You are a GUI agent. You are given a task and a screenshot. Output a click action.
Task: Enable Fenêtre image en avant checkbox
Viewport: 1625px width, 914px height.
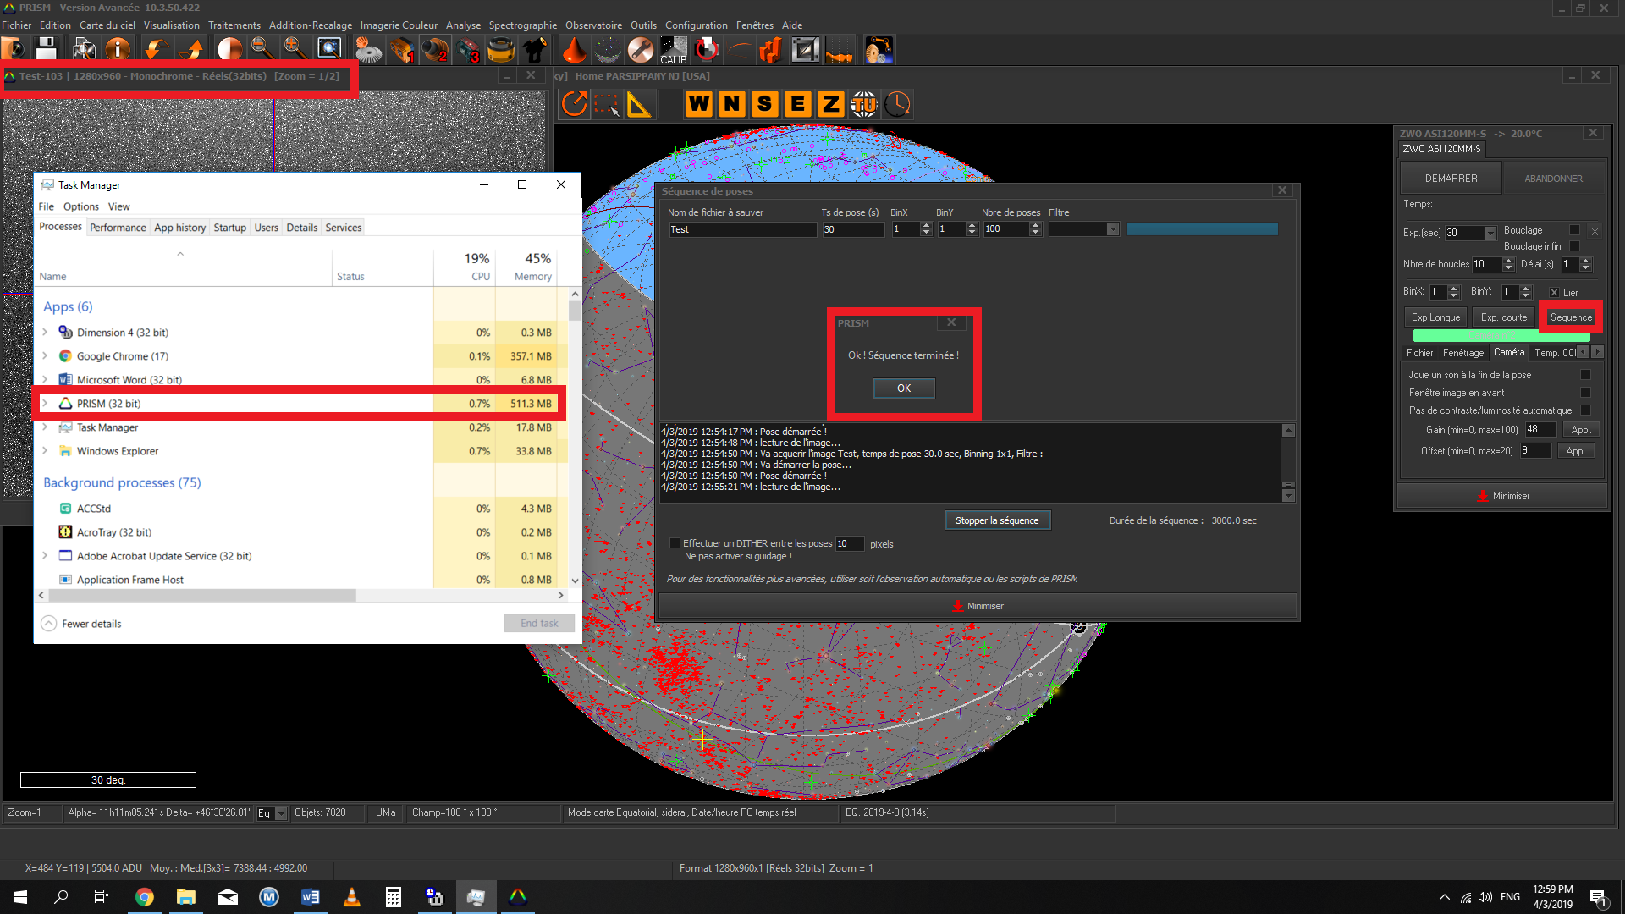[x=1585, y=393]
